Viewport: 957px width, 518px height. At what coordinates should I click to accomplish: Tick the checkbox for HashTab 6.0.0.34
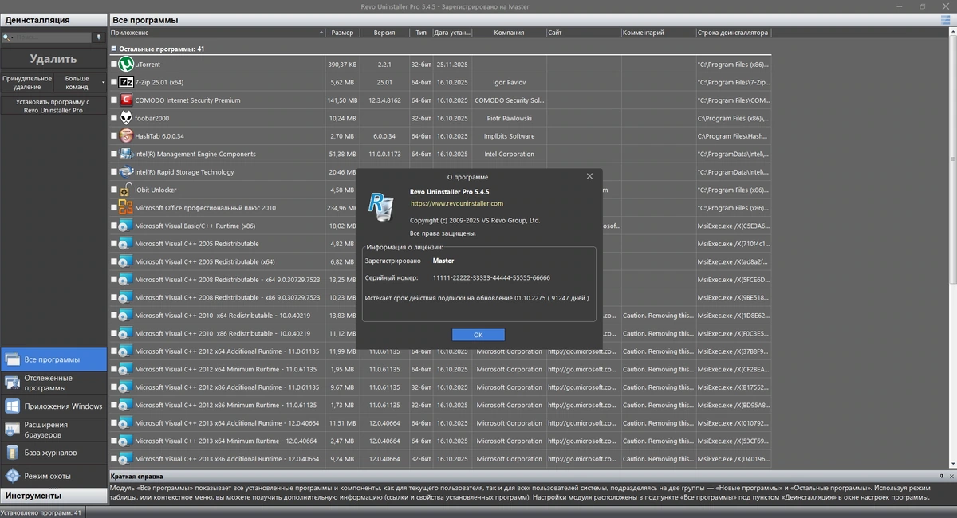(x=114, y=136)
